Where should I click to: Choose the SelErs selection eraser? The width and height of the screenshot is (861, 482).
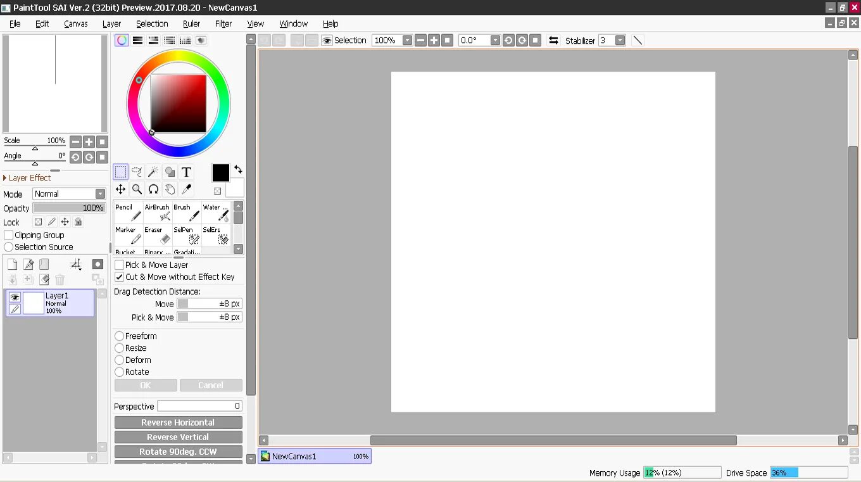[216, 236]
